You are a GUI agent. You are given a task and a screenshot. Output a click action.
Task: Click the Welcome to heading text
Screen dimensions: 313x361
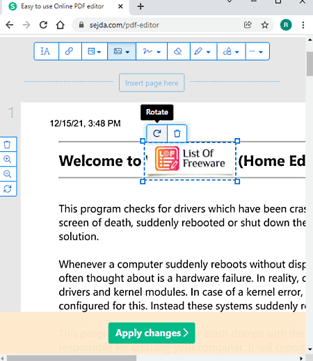click(x=100, y=161)
